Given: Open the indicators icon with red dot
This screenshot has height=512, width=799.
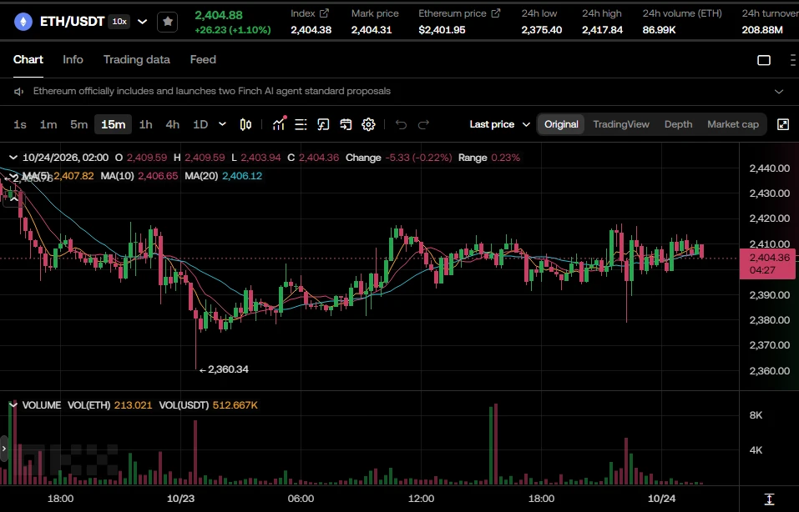Looking at the screenshot, I should click(x=279, y=124).
